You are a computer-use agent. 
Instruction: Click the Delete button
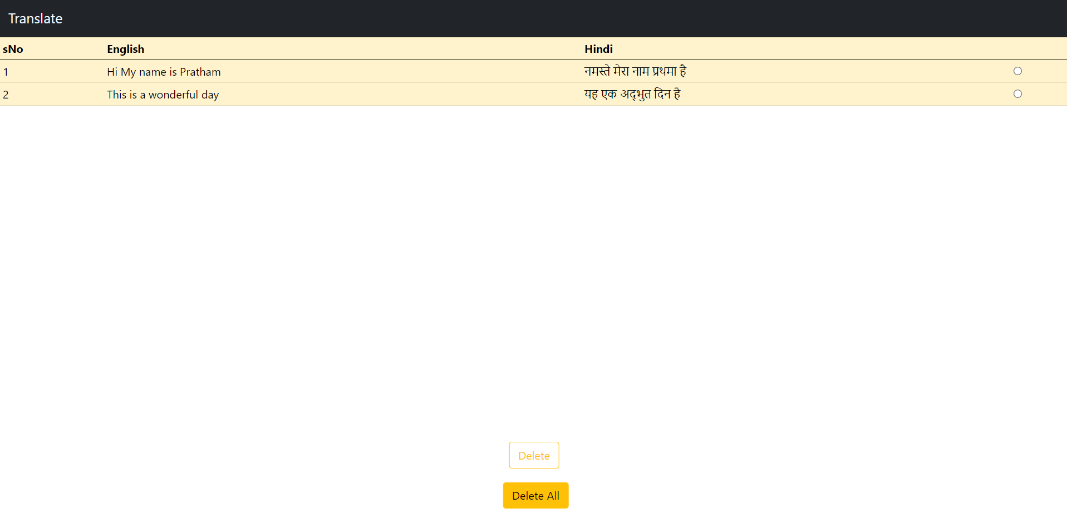click(x=533, y=455)
